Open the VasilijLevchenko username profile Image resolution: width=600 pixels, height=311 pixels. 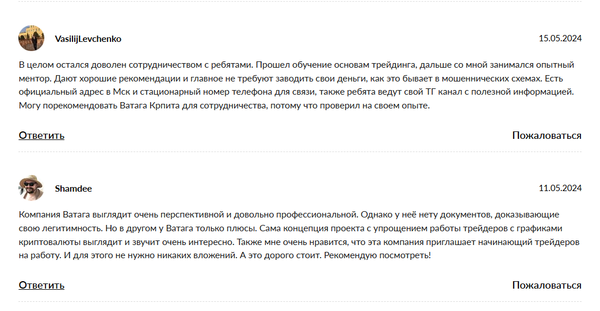tap(88, 39)
